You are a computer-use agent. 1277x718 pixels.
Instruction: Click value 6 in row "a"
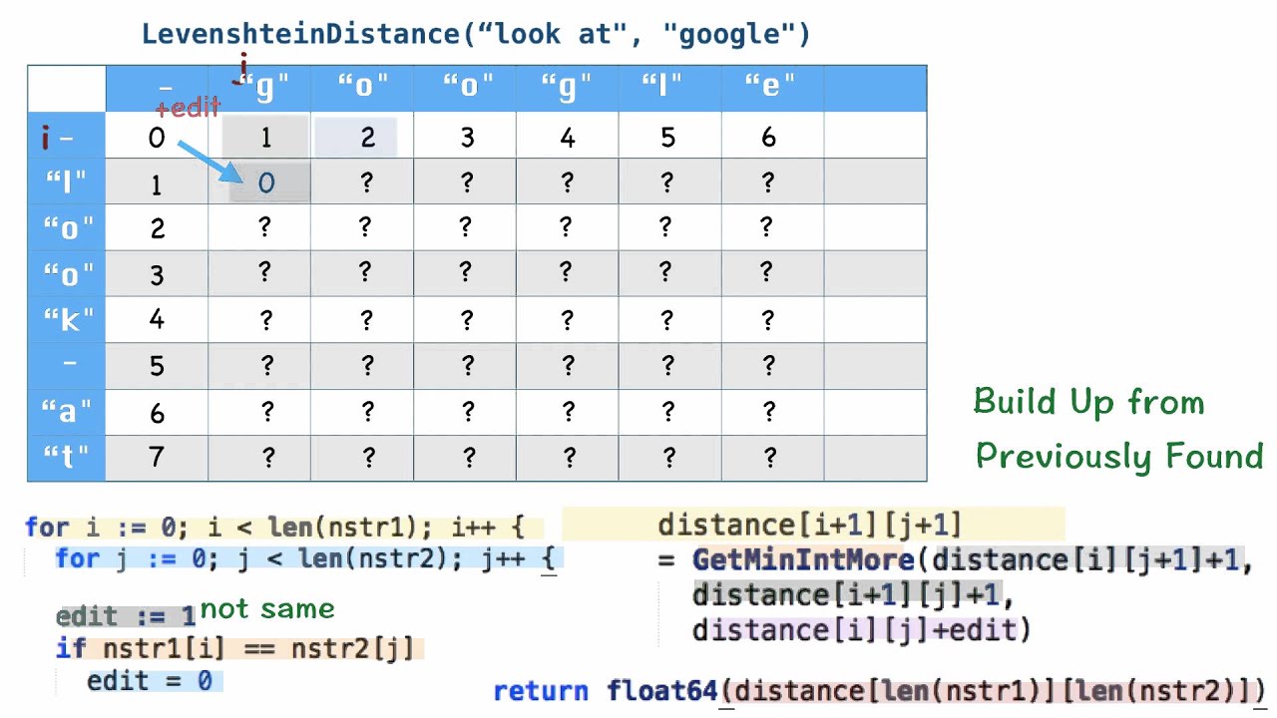click(157, 413)
